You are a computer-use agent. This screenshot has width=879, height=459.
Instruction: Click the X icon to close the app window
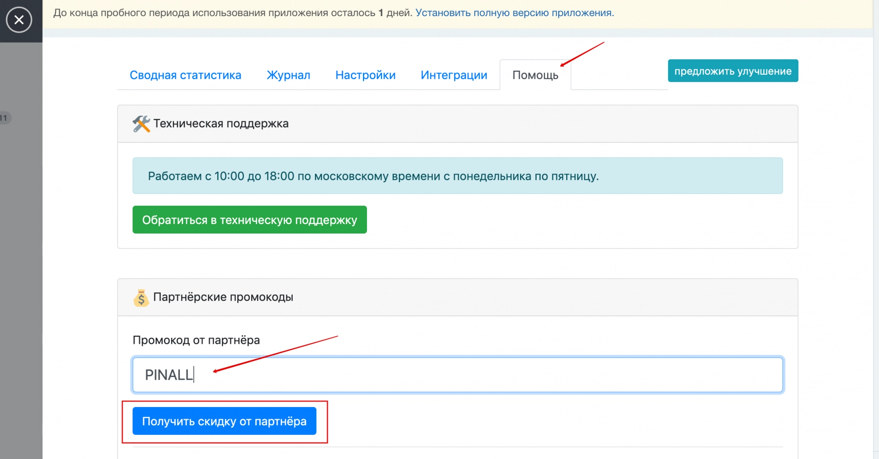19,20
